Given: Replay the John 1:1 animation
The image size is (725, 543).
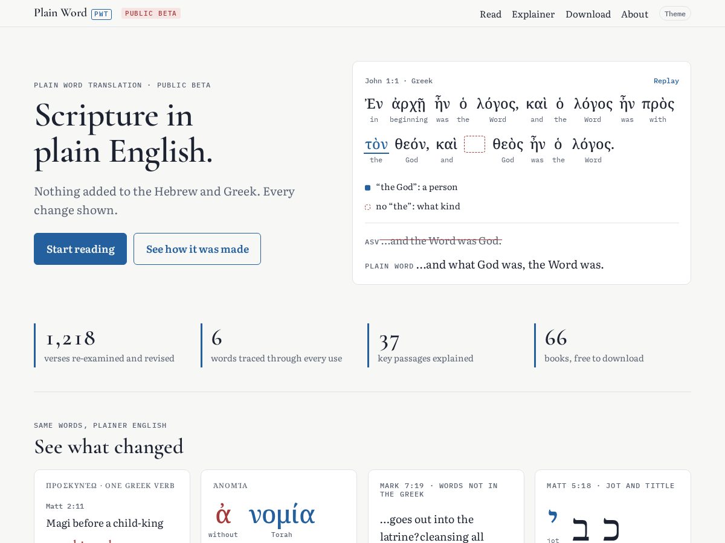Looking at the screenshot, I should pyautogui.click(x=666, y=81).
